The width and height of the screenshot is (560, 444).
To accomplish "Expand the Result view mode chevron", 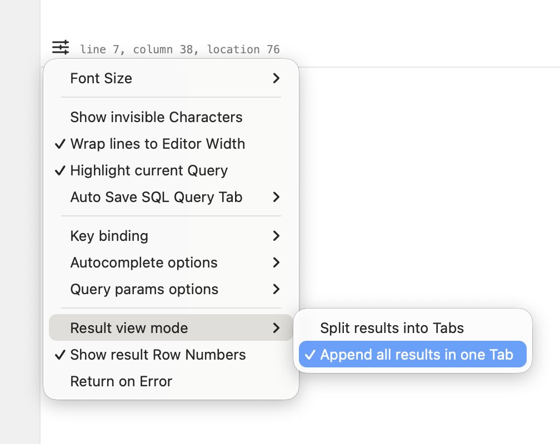I will (x=276, y=327).
